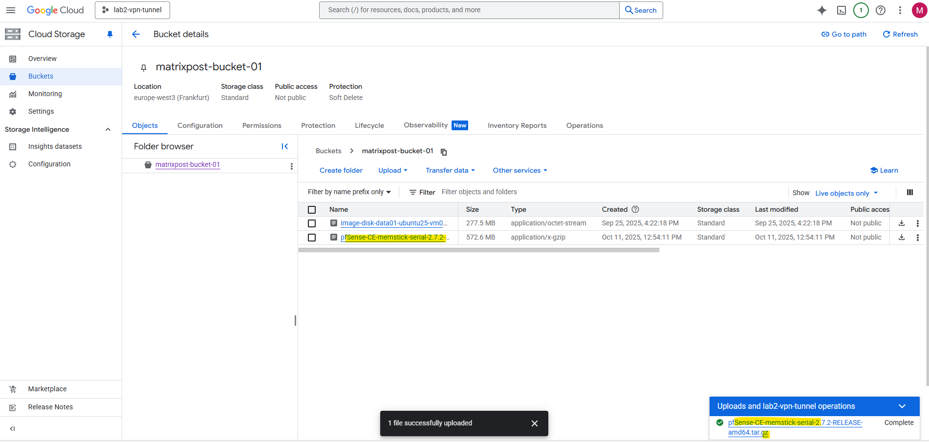
Task: Dismiss the file successfully uploaded notification
Action: 534,423
